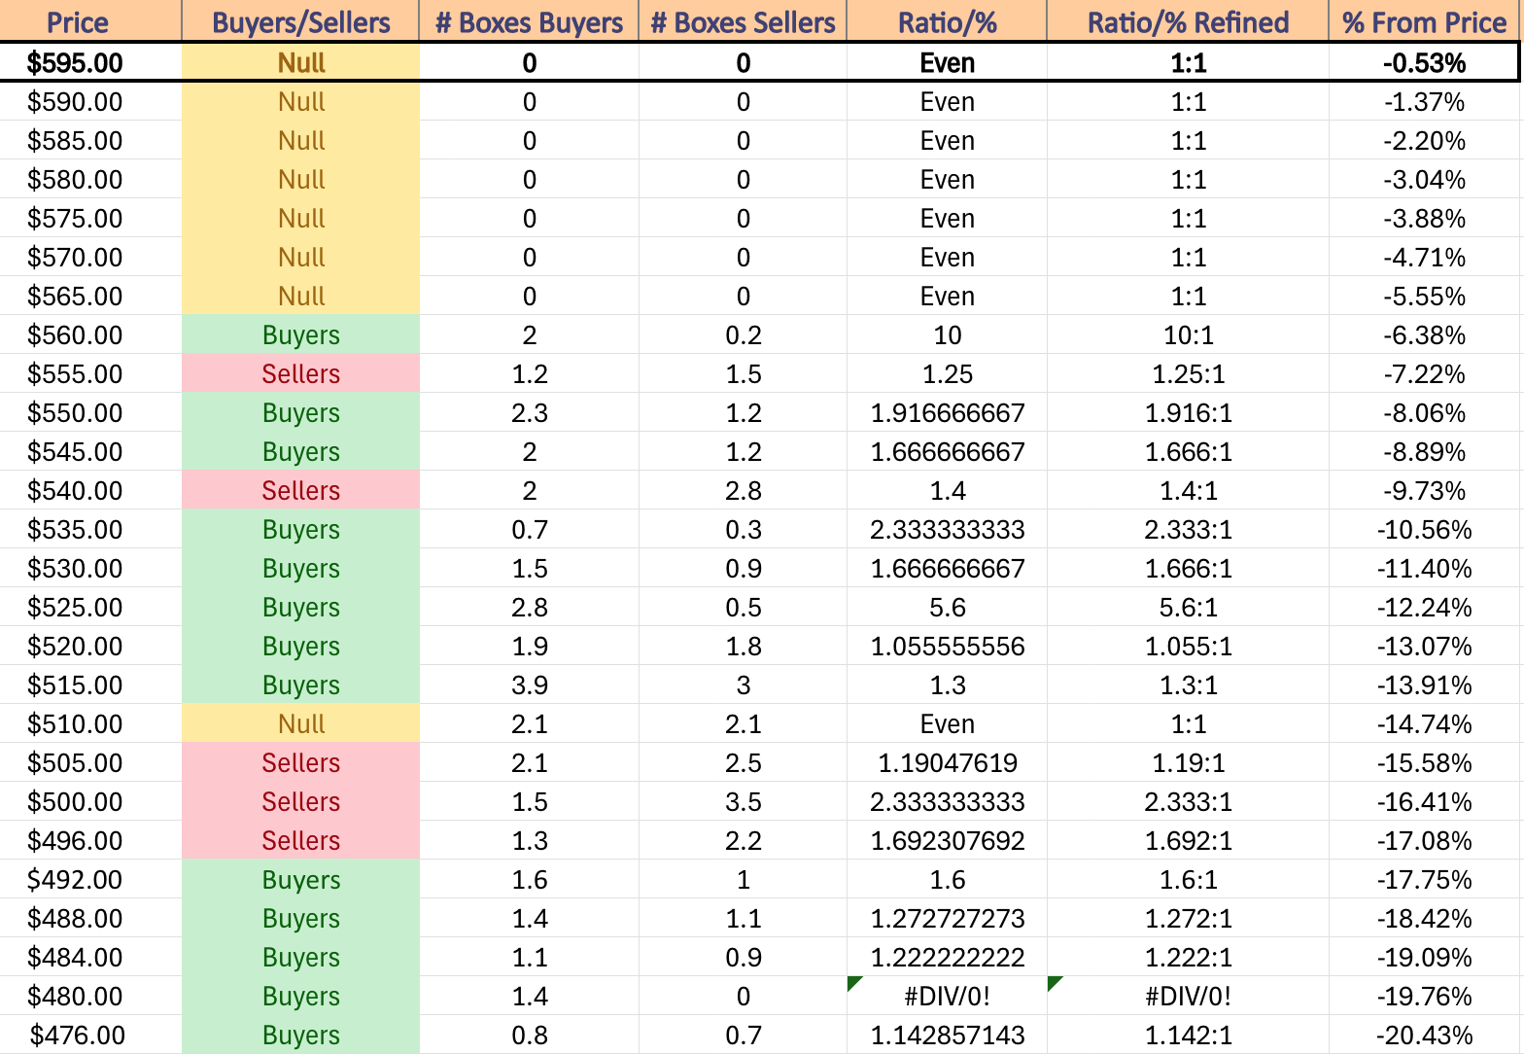
Task: Click the -8.89% cell
Action: coord(1424,451)
